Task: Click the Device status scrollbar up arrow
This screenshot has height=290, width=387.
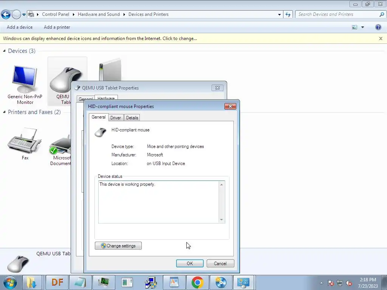Action: (221, 184)
